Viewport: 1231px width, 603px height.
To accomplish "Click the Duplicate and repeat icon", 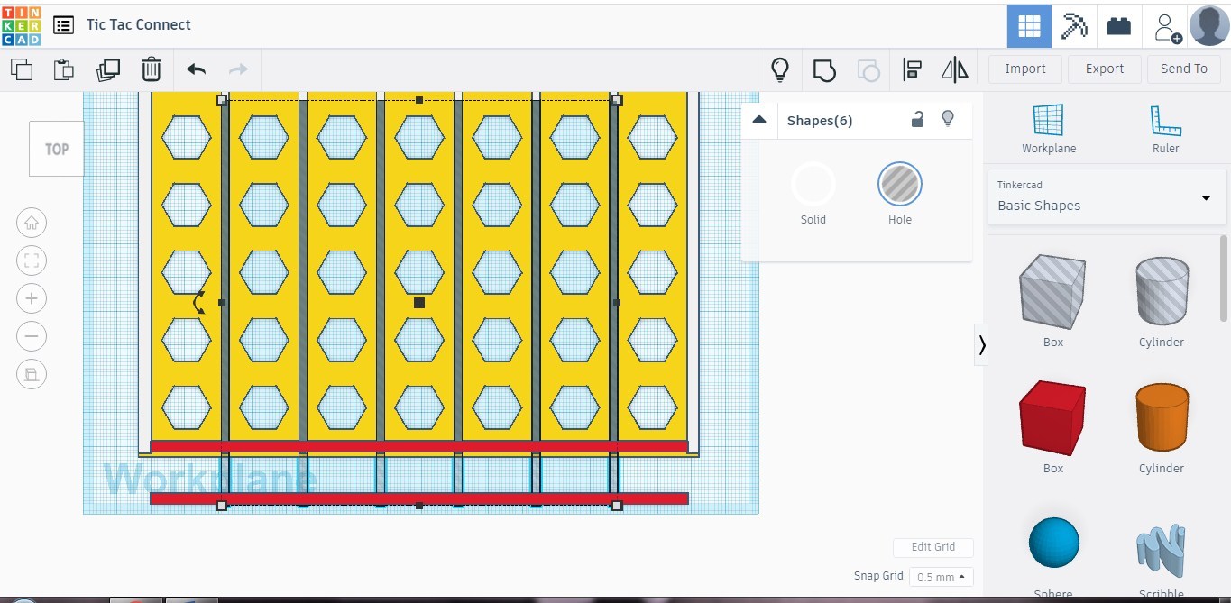I will point(107,69).
